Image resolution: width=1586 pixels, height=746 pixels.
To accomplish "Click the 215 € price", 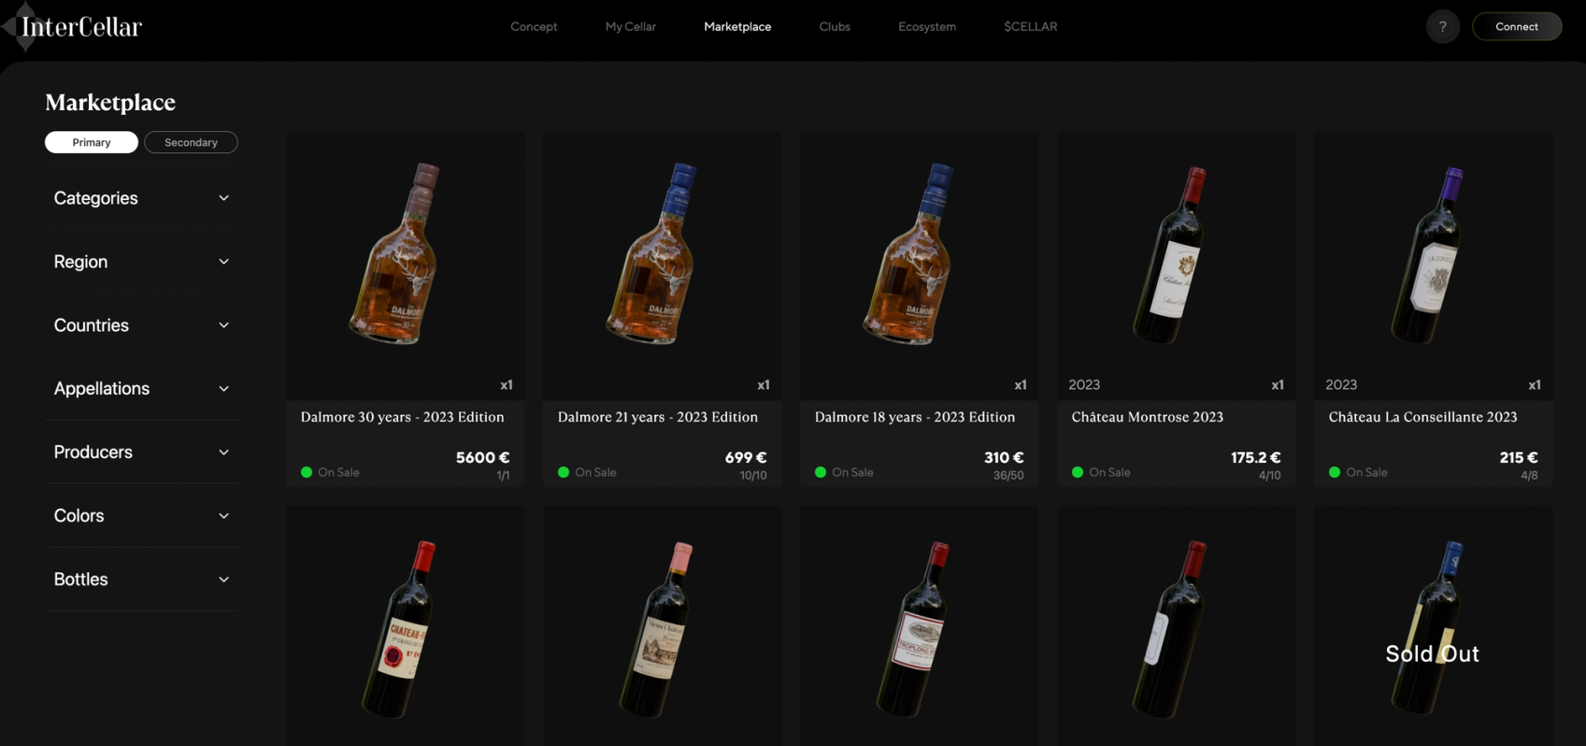I will point(1519,457).
